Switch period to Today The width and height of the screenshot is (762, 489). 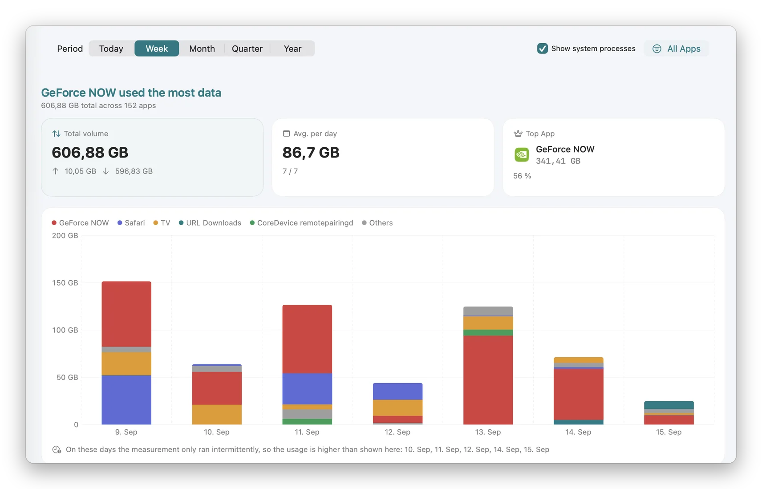pyautogui.click(x=111, y=48)
